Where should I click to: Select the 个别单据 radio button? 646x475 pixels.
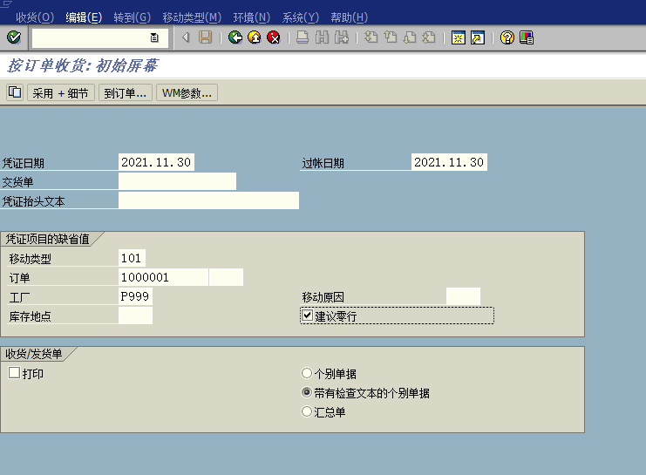(x=307, y=373)
